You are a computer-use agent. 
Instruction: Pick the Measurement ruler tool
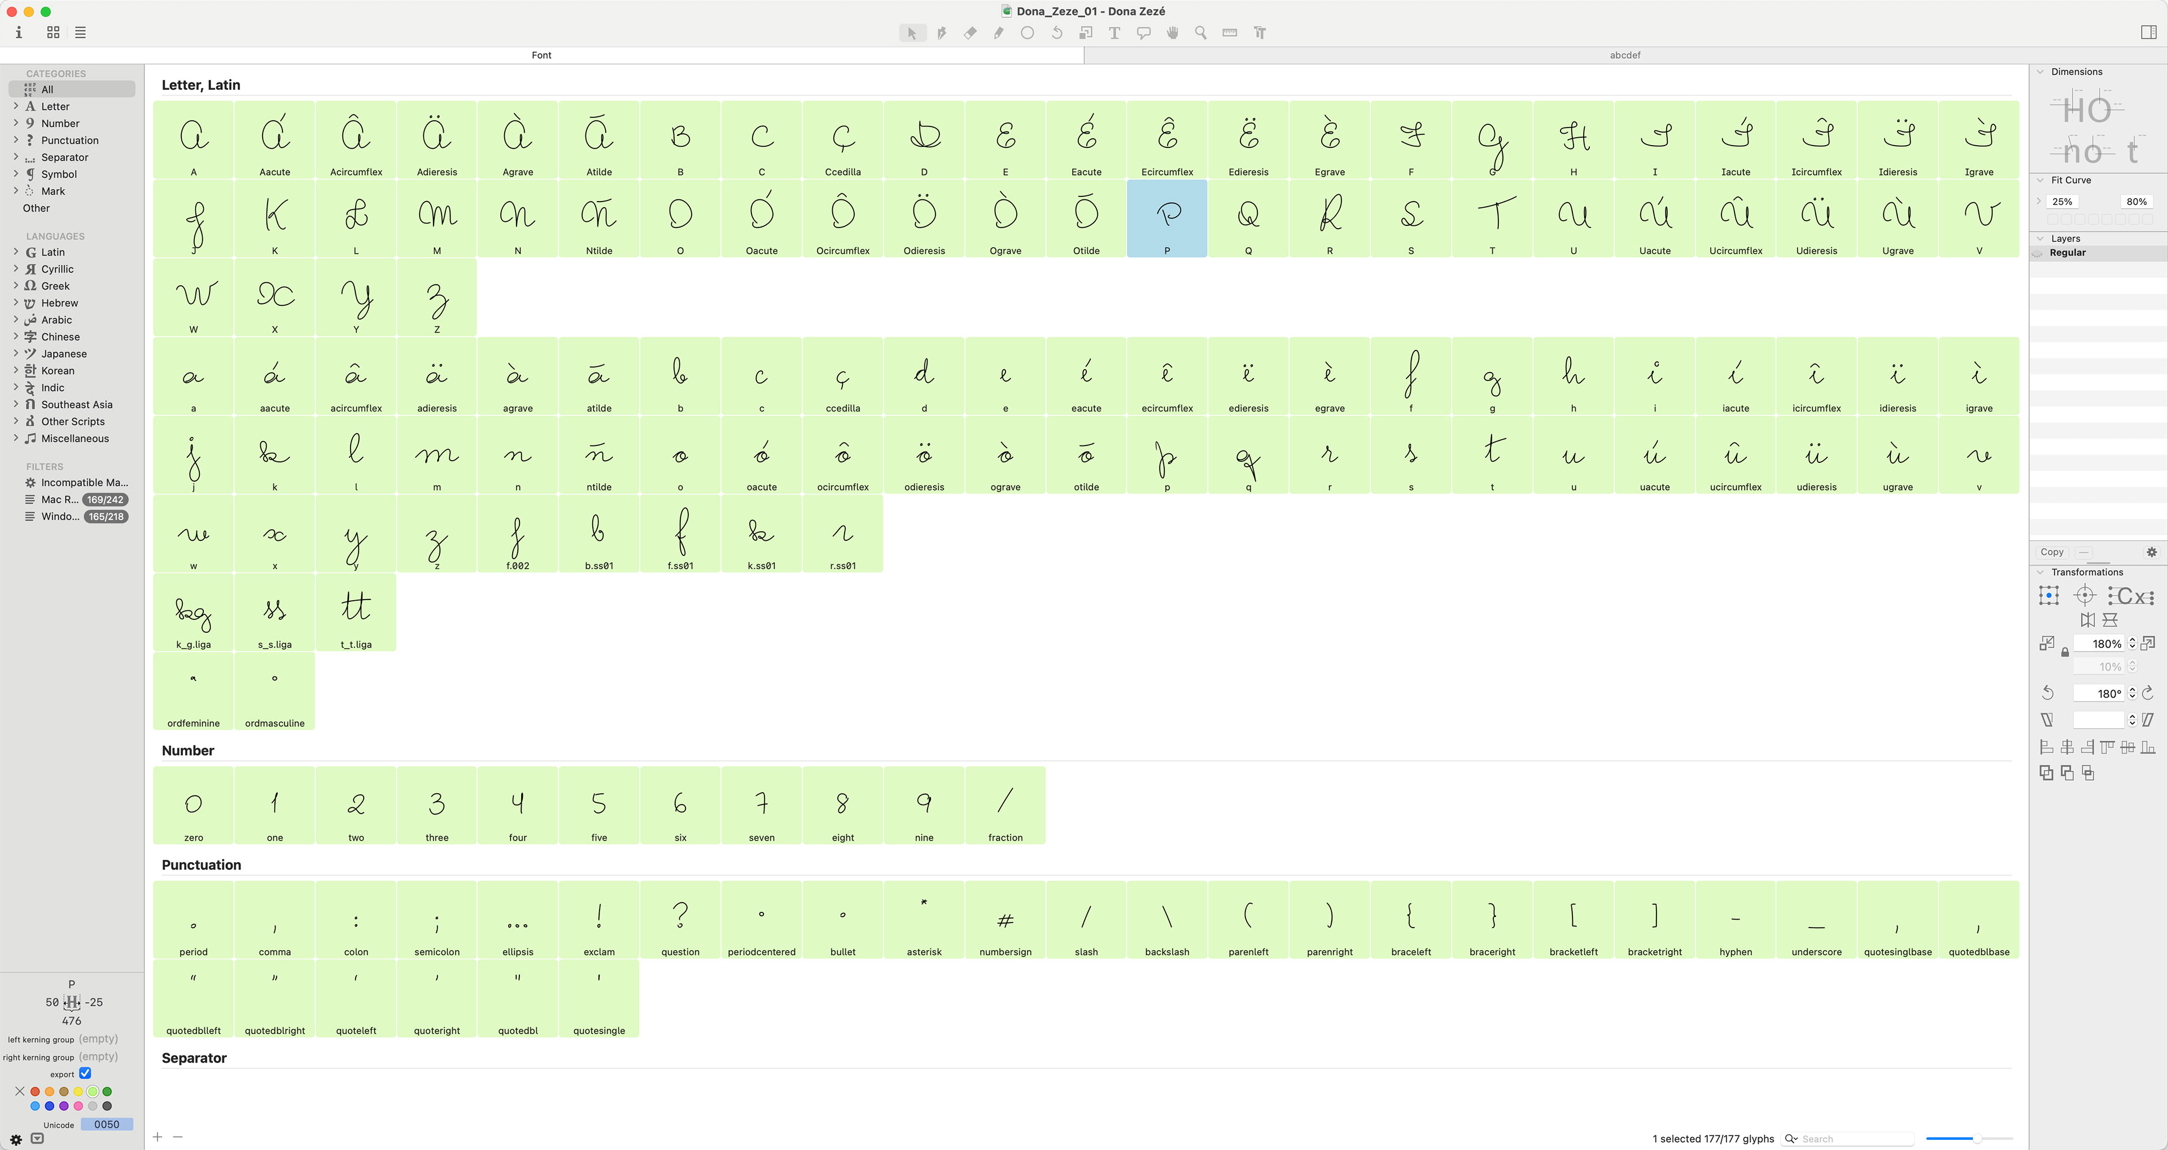coord(1230,33)
